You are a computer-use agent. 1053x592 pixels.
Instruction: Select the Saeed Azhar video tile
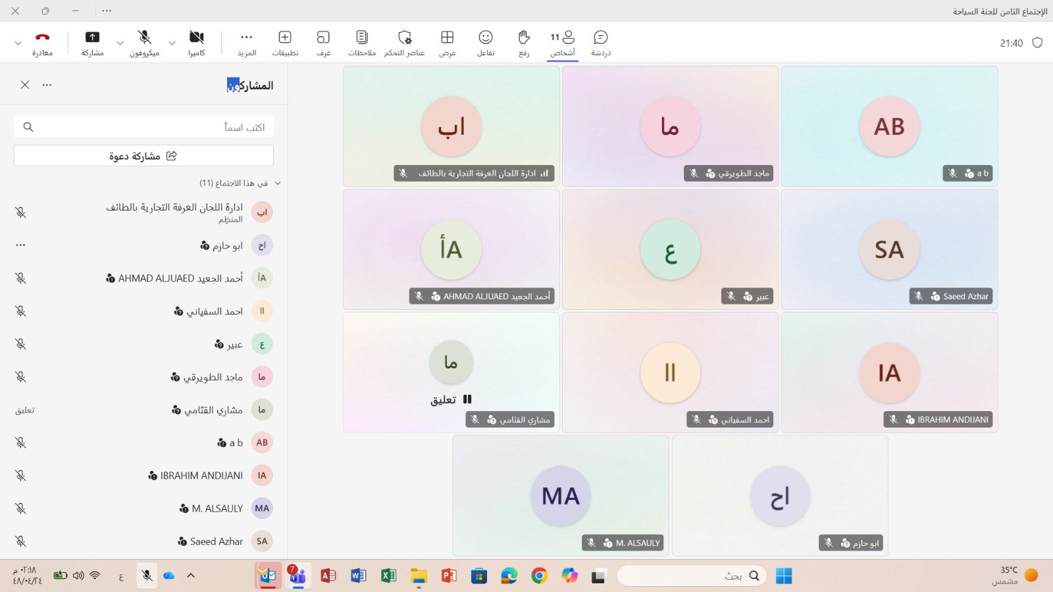889,249
